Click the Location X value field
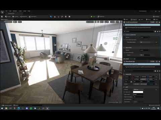The width and height of the screenshot is (161, 120). 137,77
